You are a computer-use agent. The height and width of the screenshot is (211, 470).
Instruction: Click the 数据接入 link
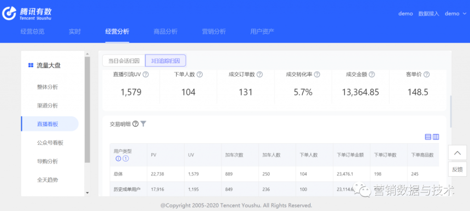[x=429, y=13]
